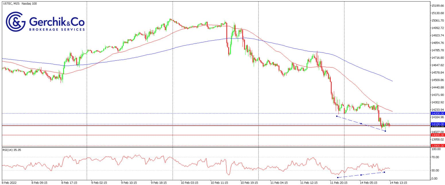The height and width of the screenshot is (185, 445).
Task: Click the blue 14200.00 price level tag
Action: coord(438,114)
